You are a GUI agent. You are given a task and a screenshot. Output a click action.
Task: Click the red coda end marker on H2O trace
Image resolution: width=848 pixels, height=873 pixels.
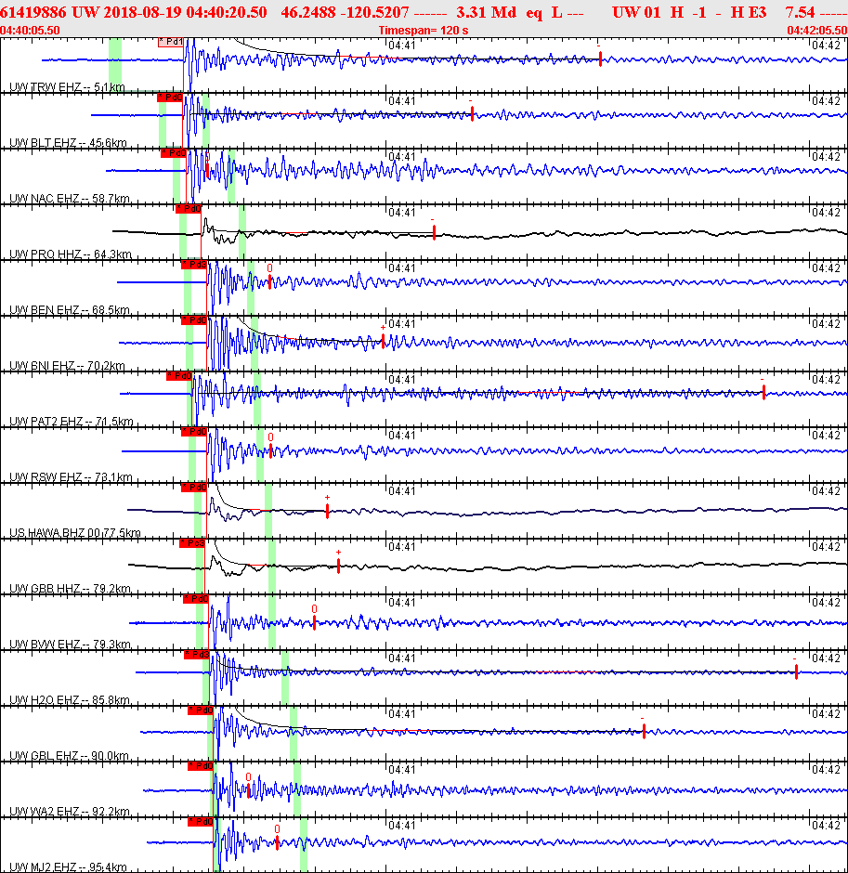pos(796,672)
